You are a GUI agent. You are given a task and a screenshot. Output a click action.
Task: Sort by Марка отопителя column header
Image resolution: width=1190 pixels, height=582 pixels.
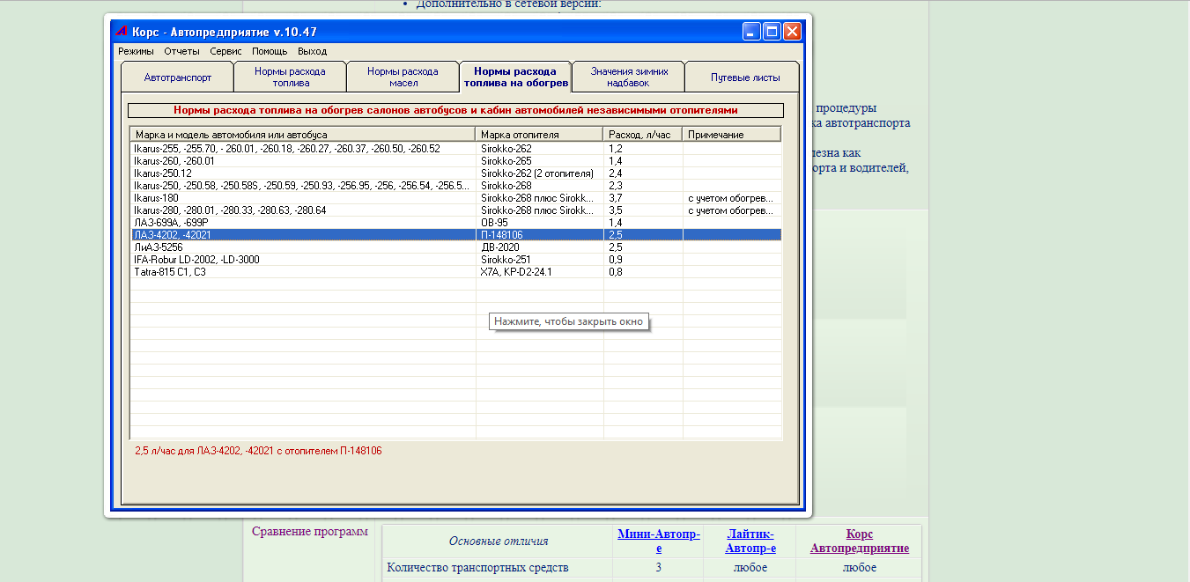tap(539, 135)
